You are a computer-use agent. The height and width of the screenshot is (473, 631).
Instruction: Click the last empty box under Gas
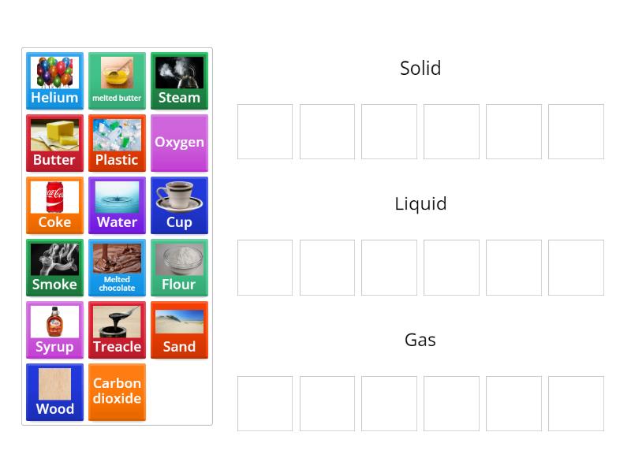click(x=576, y=403)
